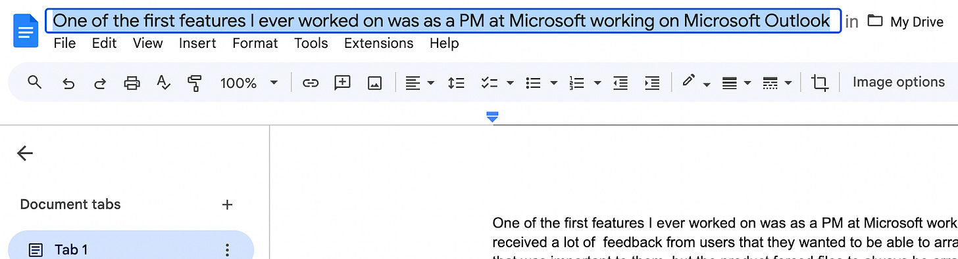Open Tab 1 options three-dot menu
958x259 pixels.
(228, 250)
